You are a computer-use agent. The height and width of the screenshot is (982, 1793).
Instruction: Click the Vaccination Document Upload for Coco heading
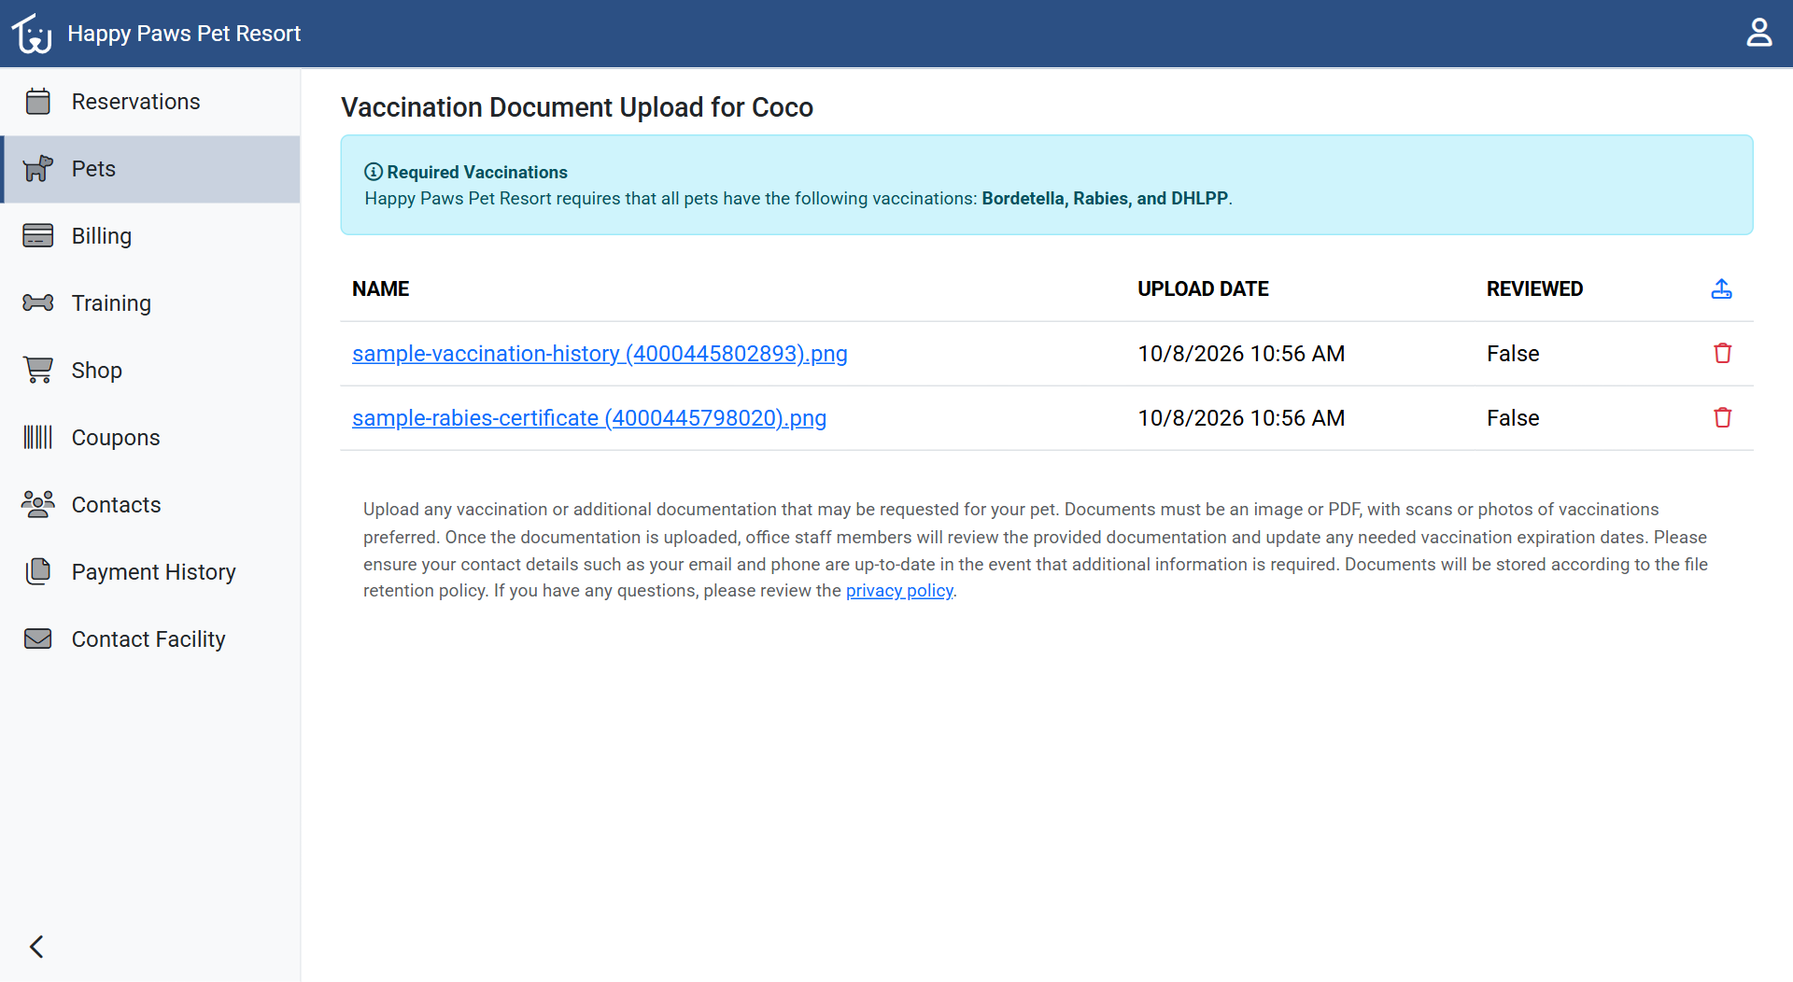[x=577, y=107]
